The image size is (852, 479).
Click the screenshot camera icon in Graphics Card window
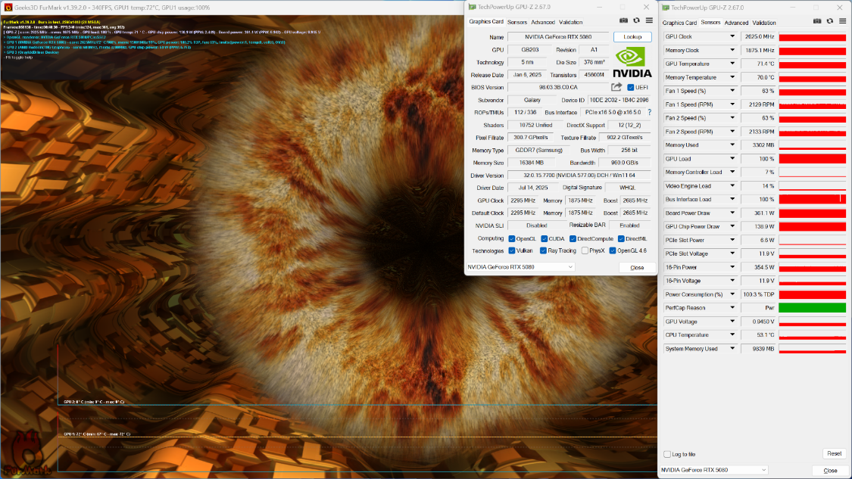(x=623, y=20)
